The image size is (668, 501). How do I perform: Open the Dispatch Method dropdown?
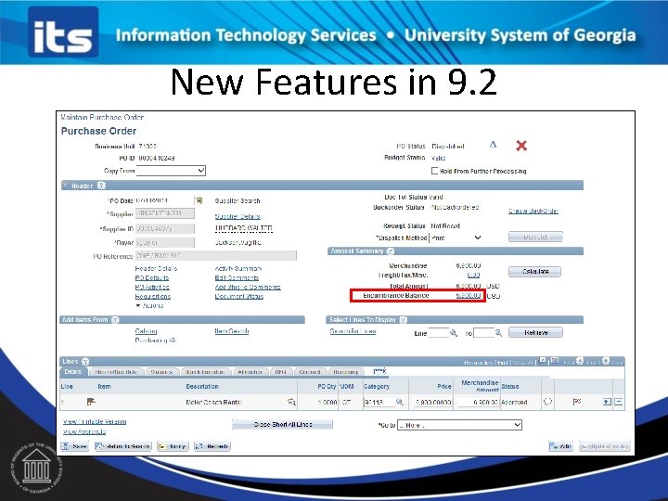tap(456, 238)
